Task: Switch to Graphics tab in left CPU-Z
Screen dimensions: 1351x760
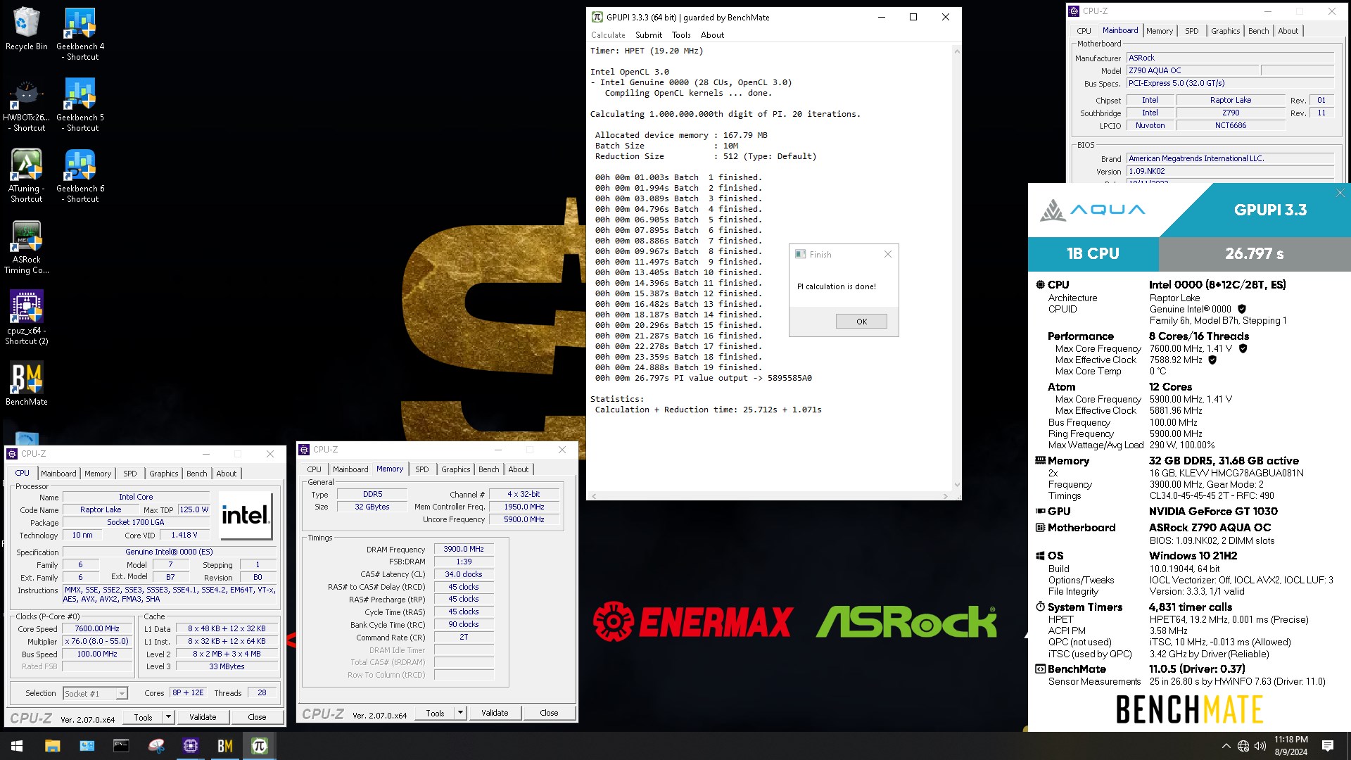Action: [164, 474]
